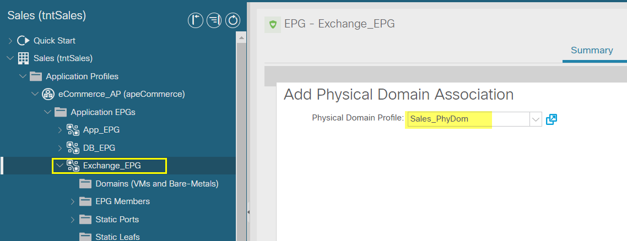Select EPG Members in the tree

(123, 201)
